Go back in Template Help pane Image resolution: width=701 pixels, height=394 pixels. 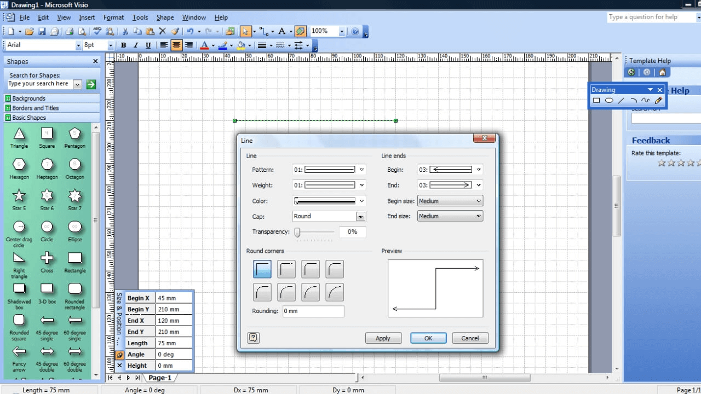pos(631,72)
